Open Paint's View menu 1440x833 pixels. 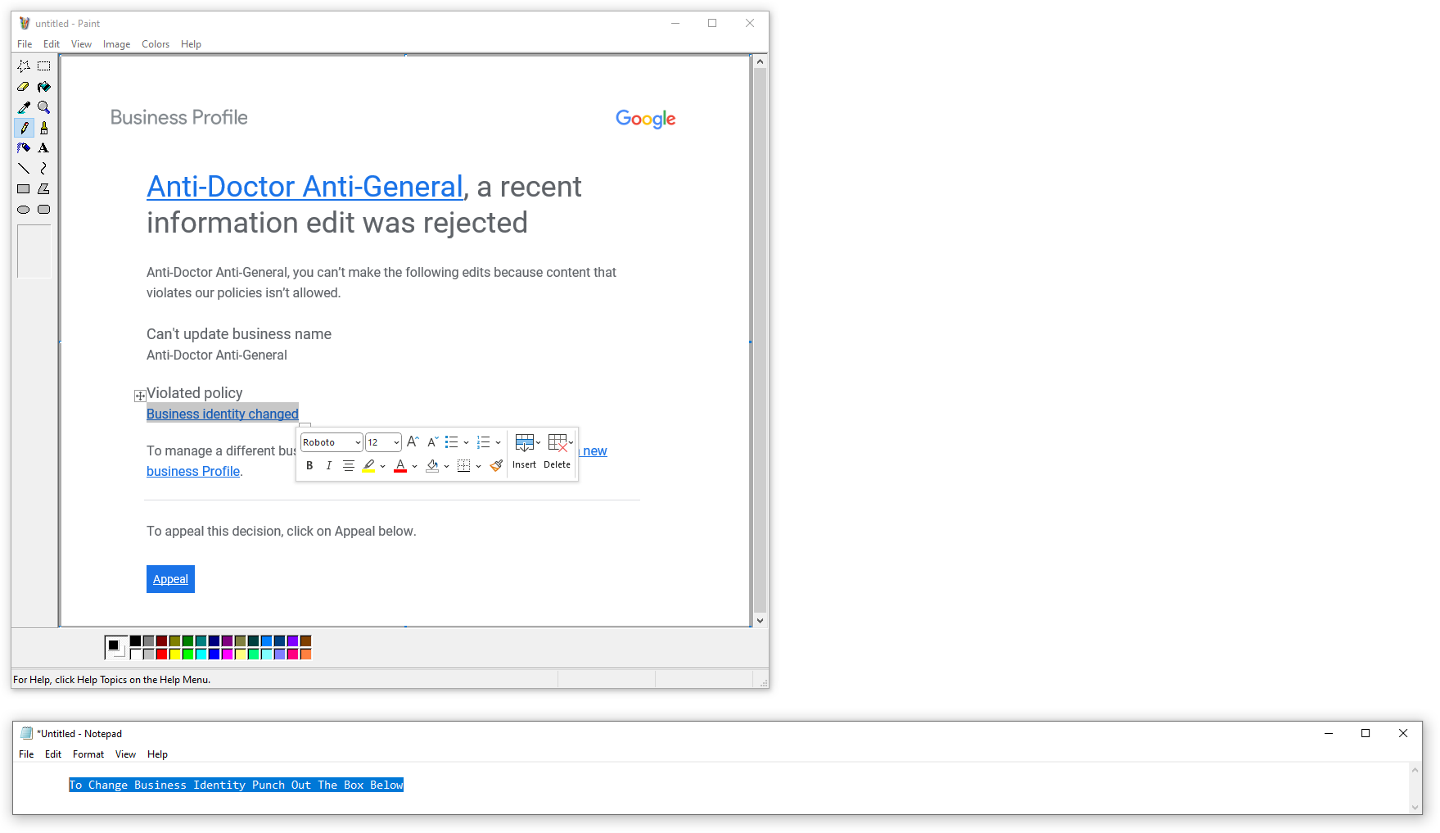(x=81, y=44)
